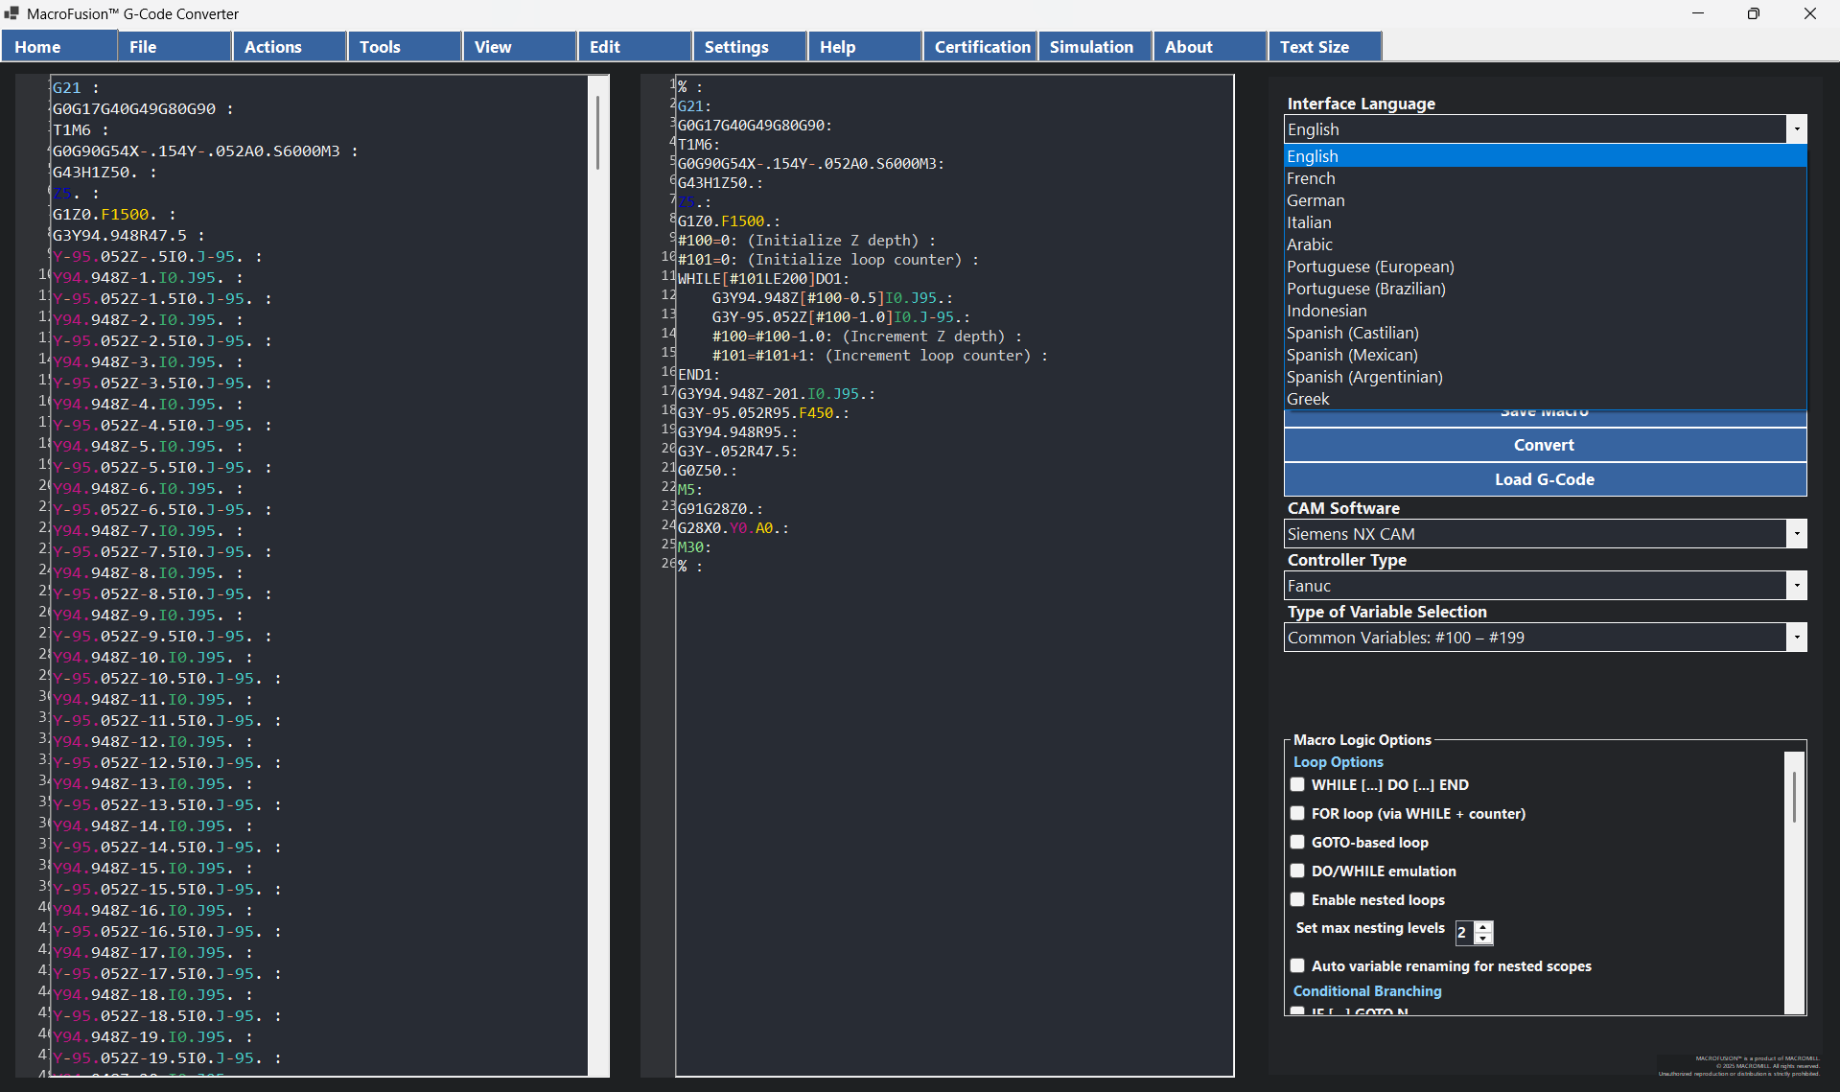Expand the Controller Type dropdown
Viewport: 1840px width, 1092px height.
coord(1796,585)
